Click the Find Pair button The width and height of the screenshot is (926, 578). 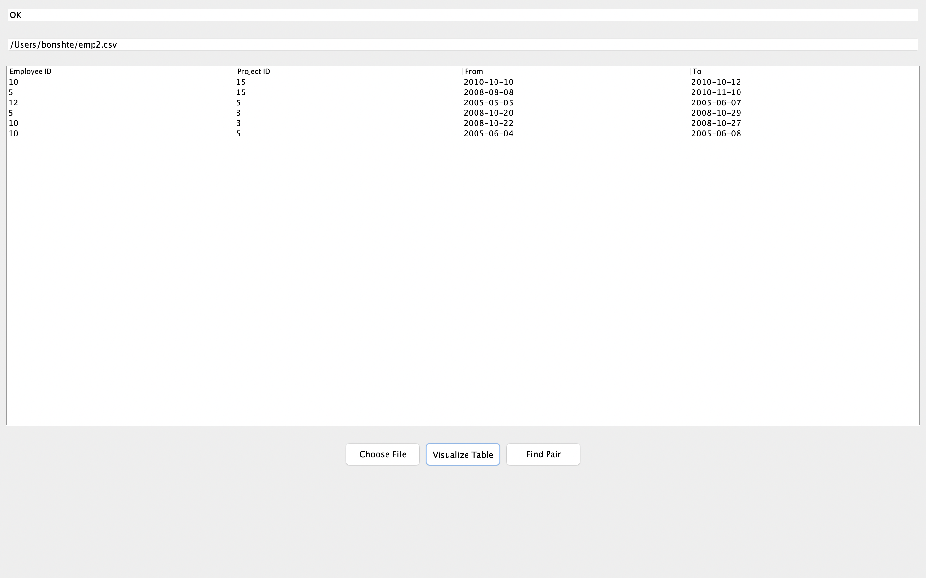click(x=543, y=454)
